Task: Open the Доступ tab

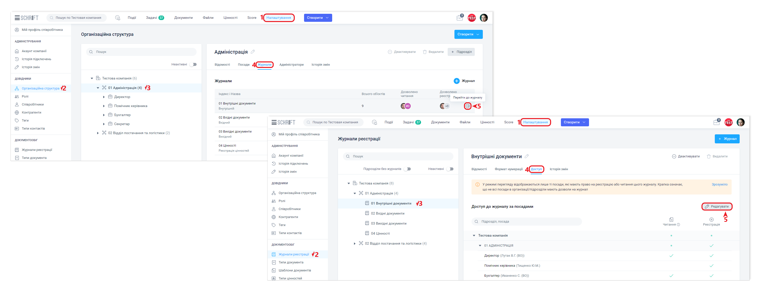Action: (536, 169)
